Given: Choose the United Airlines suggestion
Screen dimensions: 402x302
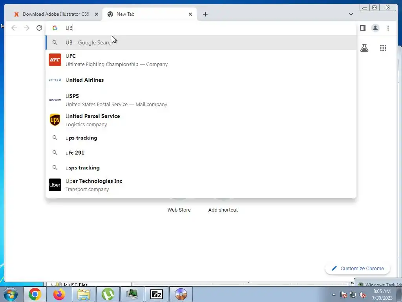Looking at the screenshot, I should pyautogui.click(x=201, y=80).
